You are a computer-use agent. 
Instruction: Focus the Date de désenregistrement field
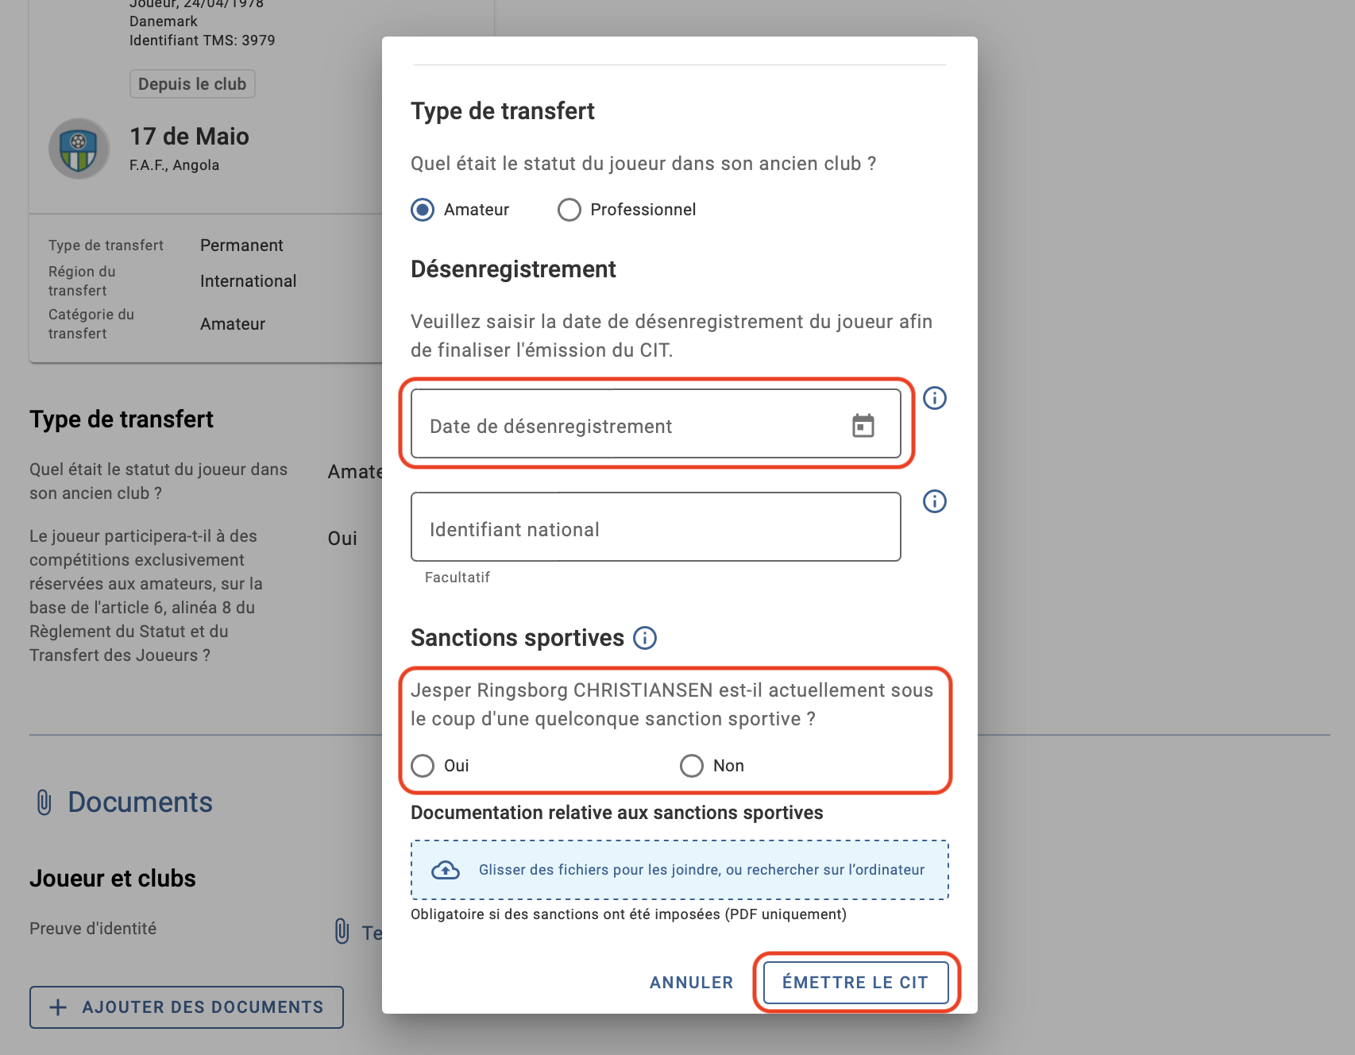pyautogui.click(x=656, y=423)
